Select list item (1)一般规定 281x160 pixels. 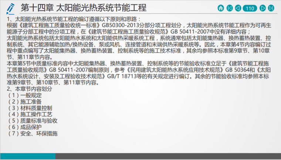24,95
